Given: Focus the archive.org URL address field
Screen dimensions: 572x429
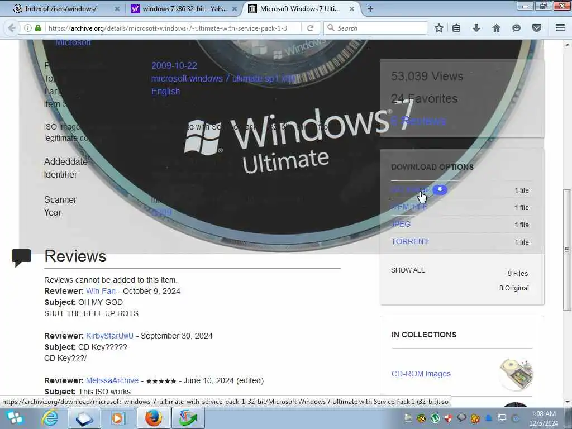Looking at the screenshot, I should tap(168, 28).
